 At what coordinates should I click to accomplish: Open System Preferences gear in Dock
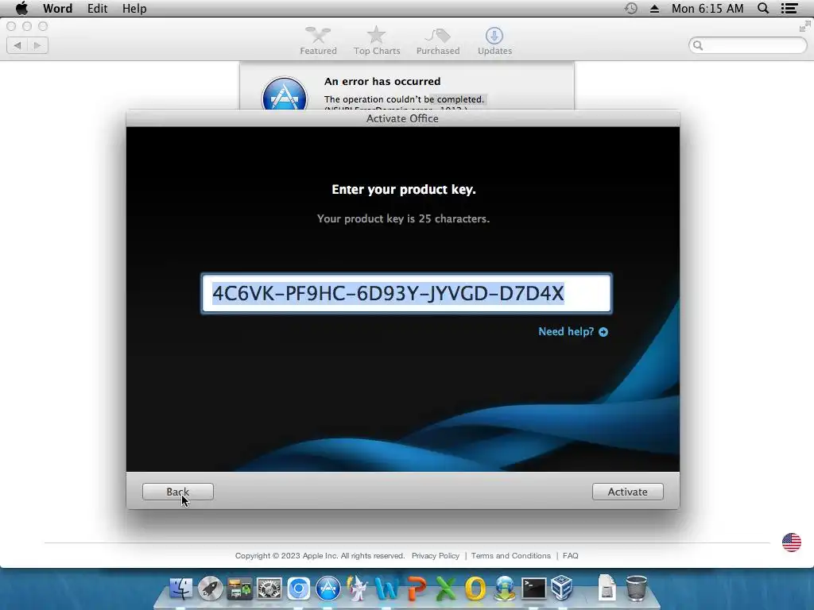pos(269,589)
